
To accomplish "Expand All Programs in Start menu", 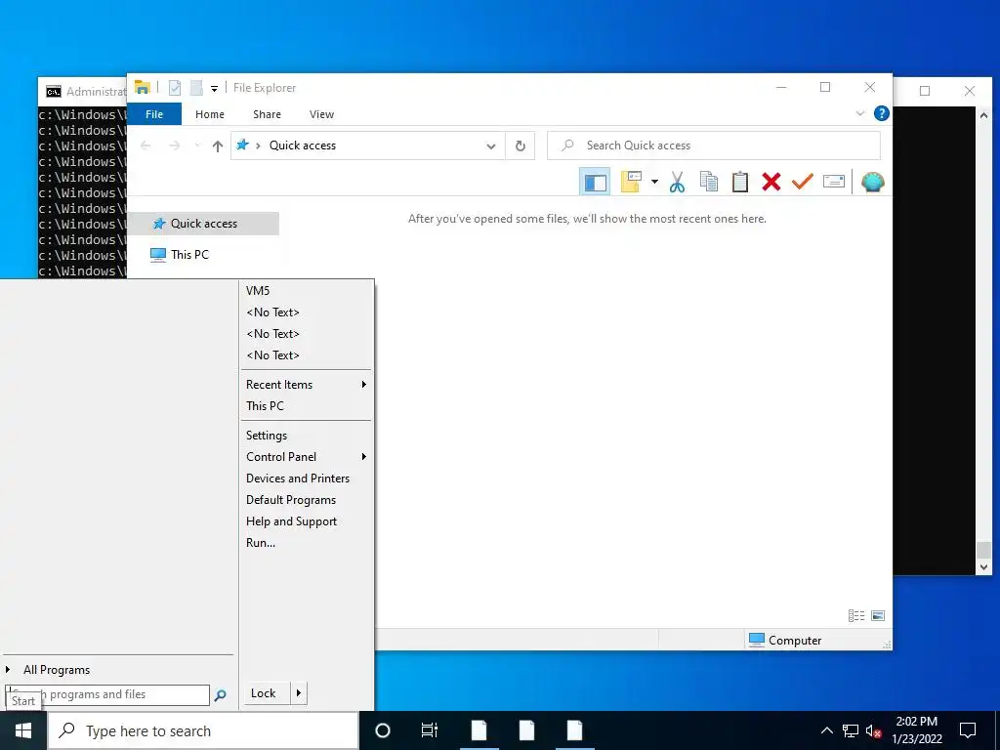I will pos(118,670).
